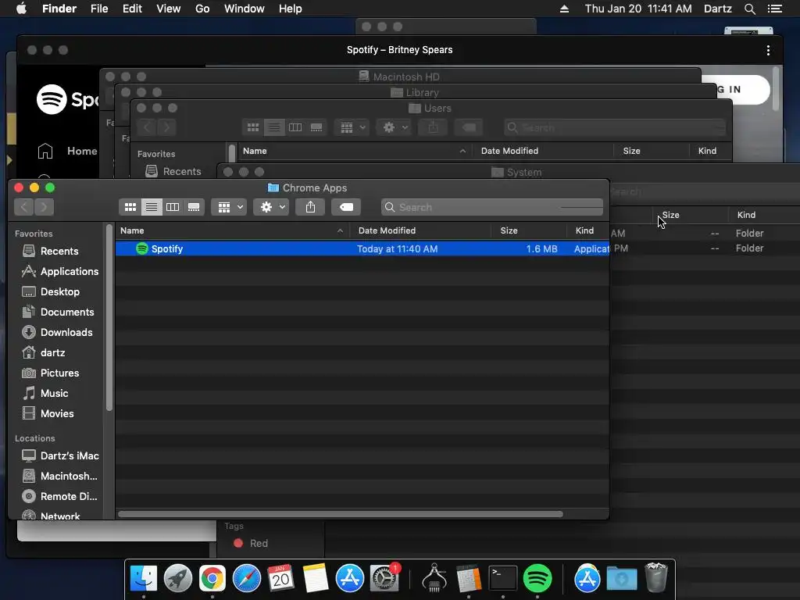Open the Apple menu
The height and width of the screenshot is (600, 800).
(21, 9)
